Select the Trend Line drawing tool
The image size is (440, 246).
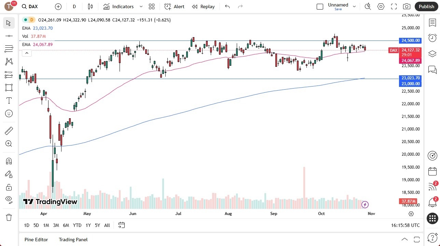click(9, 36)
